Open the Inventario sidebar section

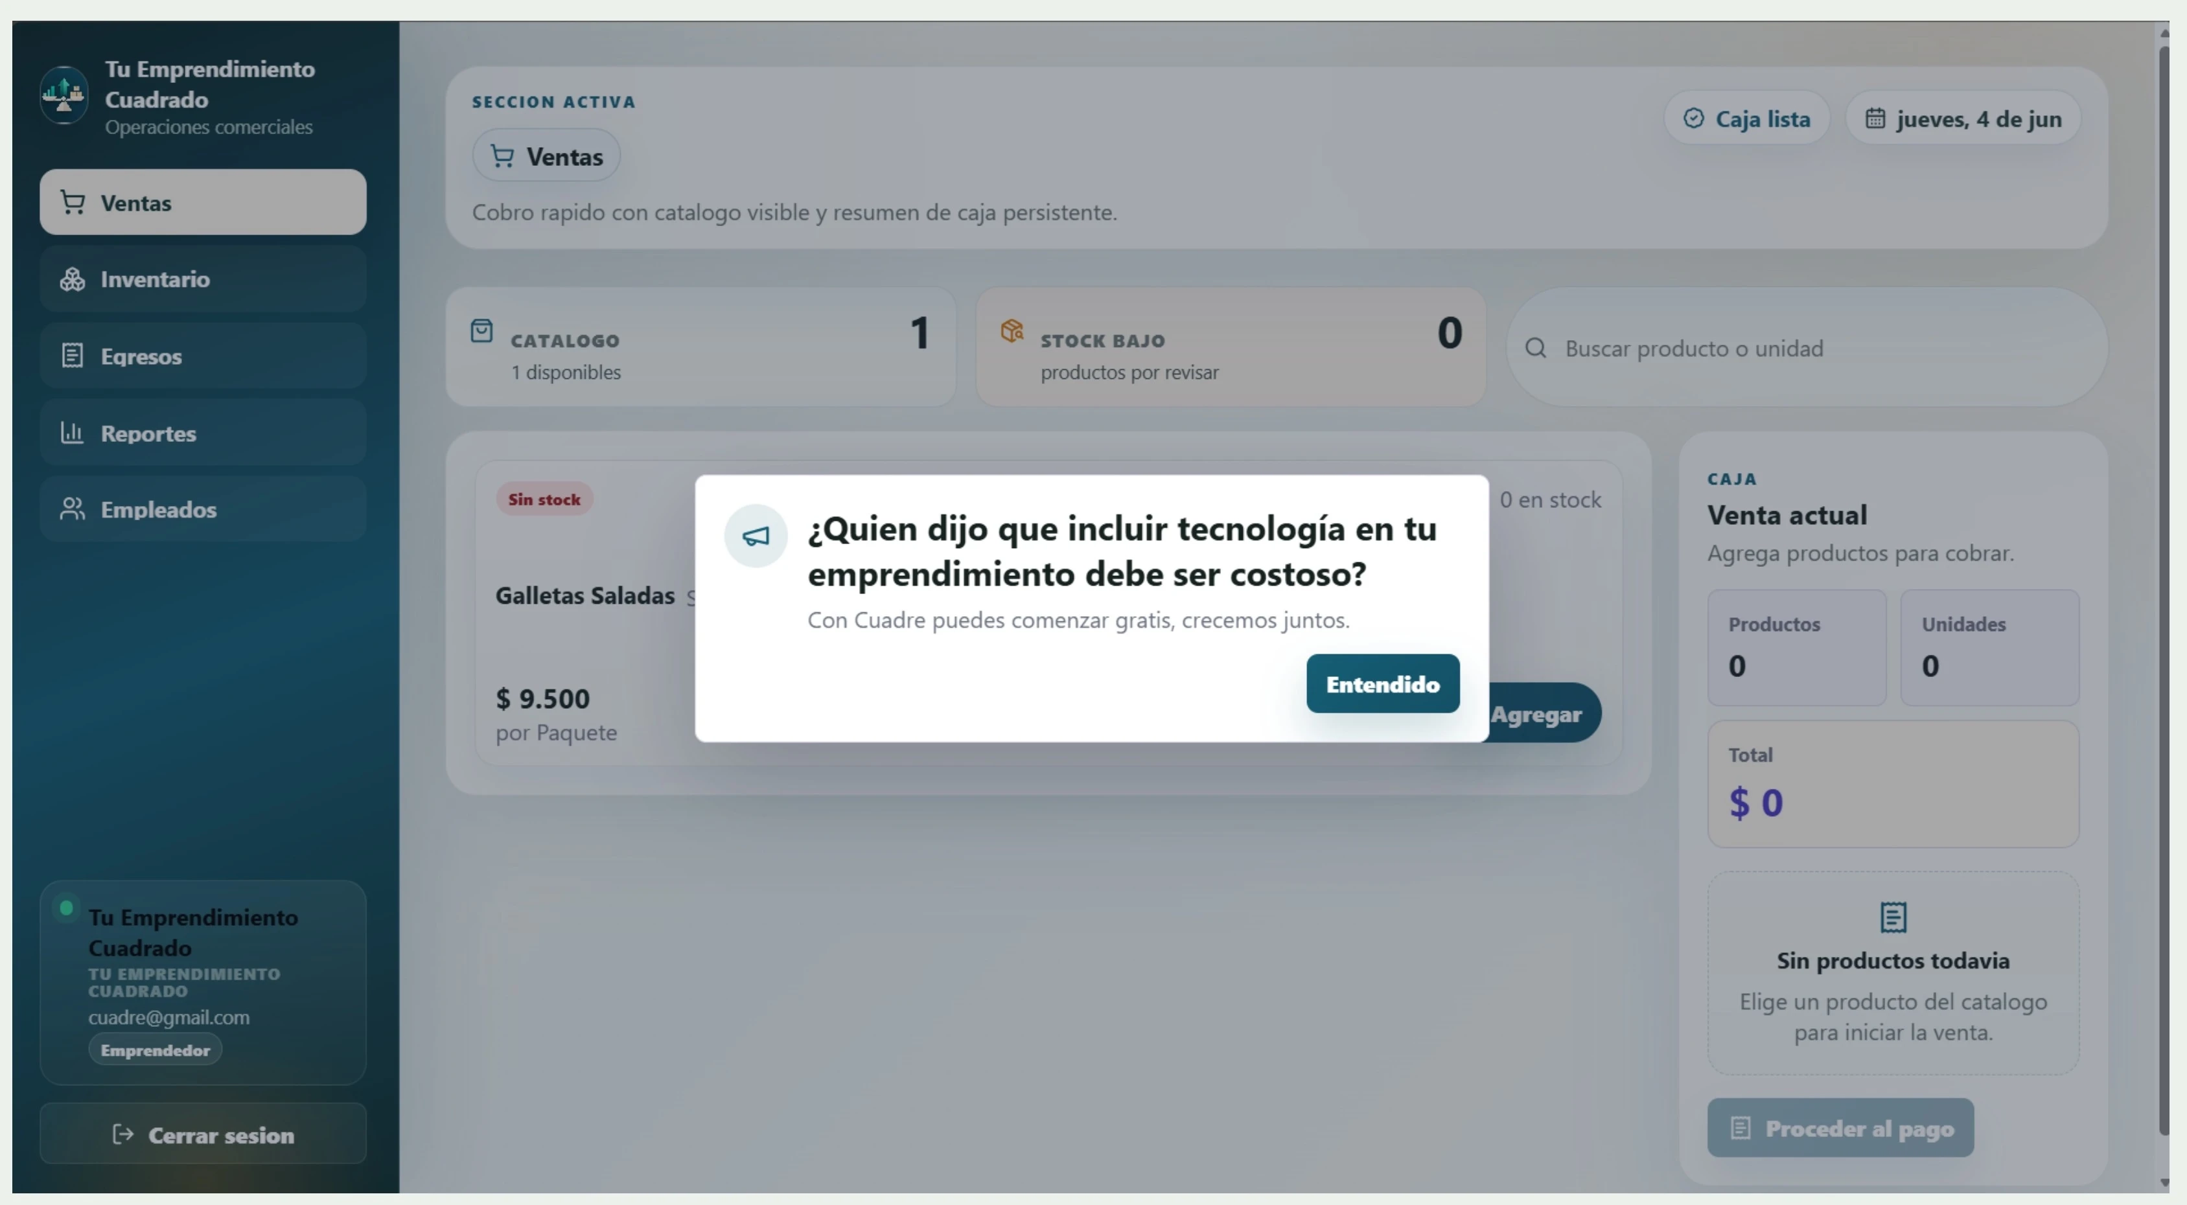tap(203, 279)
